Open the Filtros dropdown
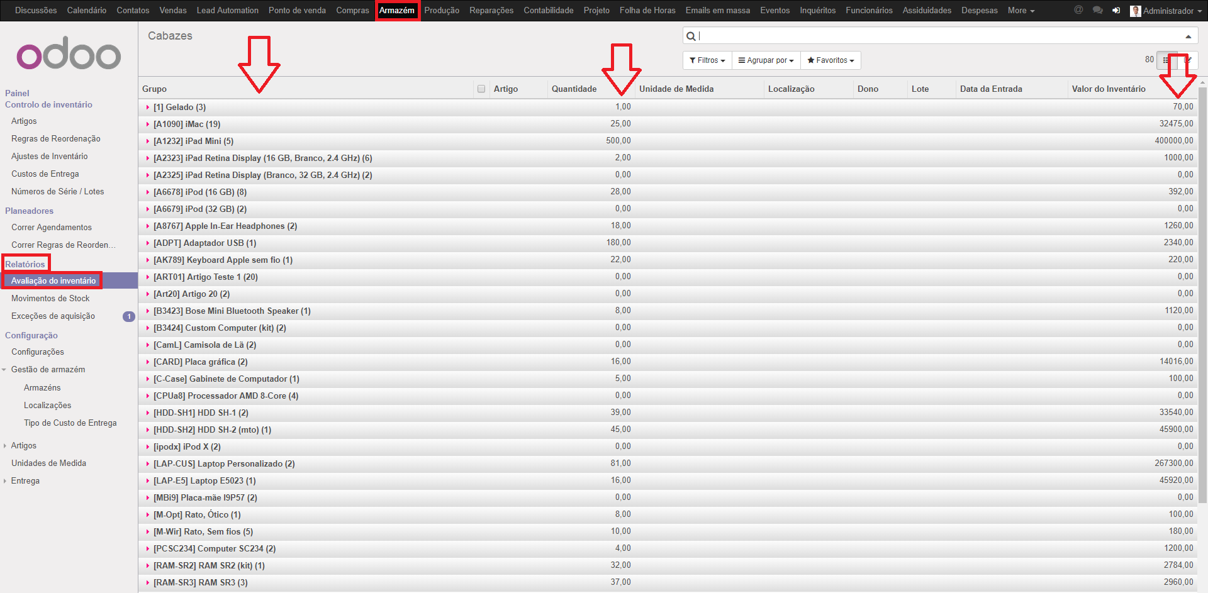This screenshot has height=593, width=1208. [707, 60]
